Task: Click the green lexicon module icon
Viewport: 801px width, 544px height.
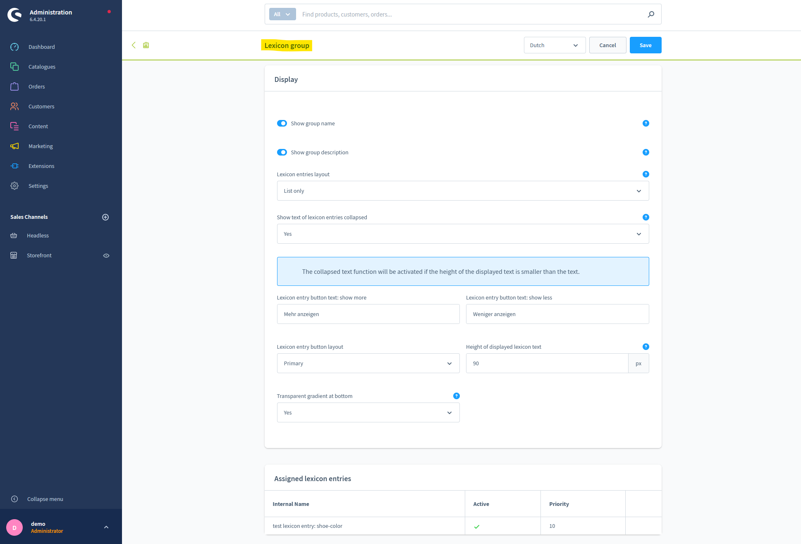Action: pyautogui.click(x=146, y=45)
